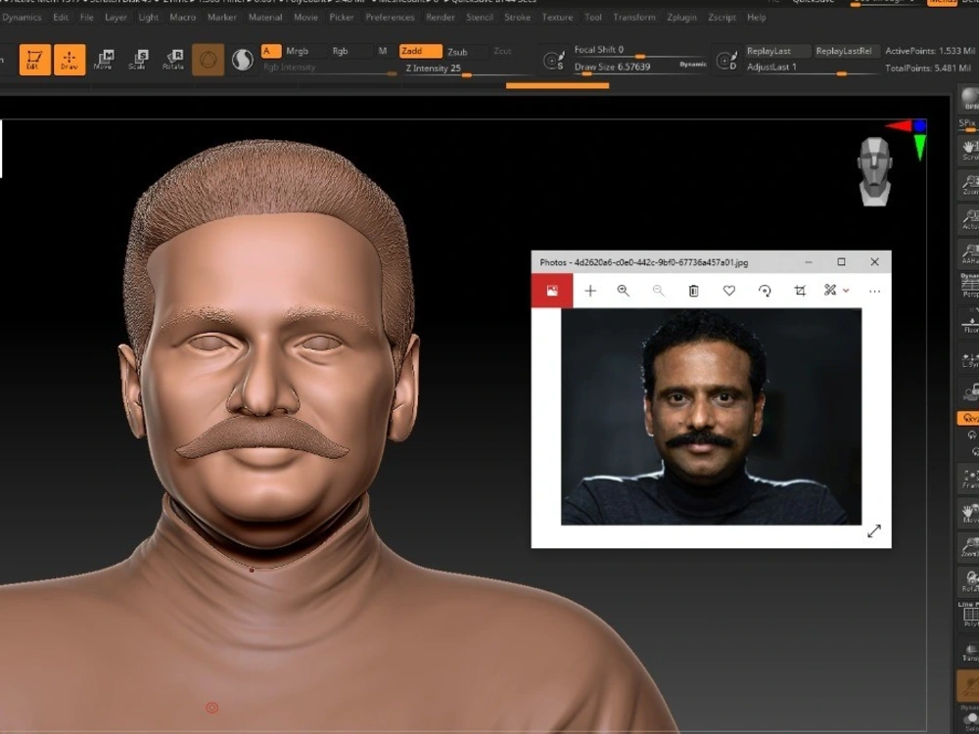
Task: Select the Move gizmo tool
Action: pos(104,60)
